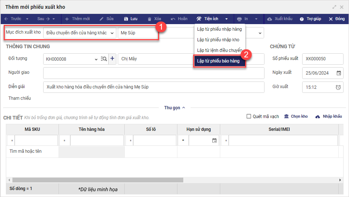Click the Sửa pencil button
The image size is (349, 197).
coord(106,19)
